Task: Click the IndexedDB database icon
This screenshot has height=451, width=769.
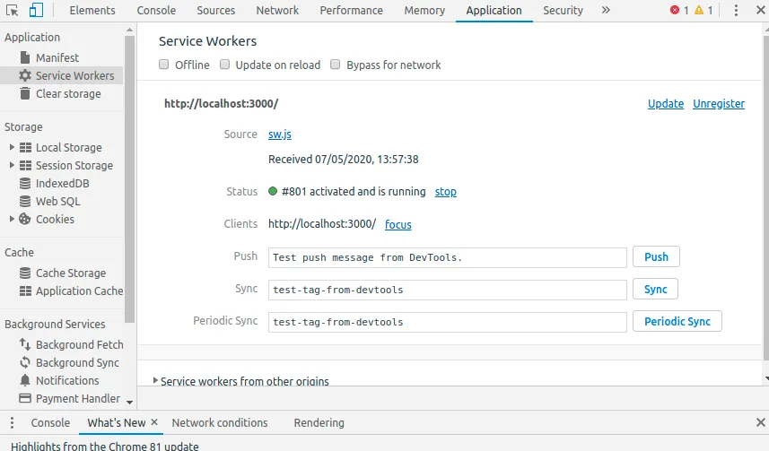Action: tap(25, 184)
